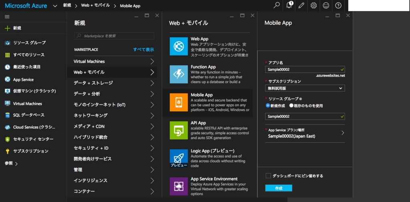Open App Service プラン/場所 chevron
The image size is (410, 202).
(343, 133)
